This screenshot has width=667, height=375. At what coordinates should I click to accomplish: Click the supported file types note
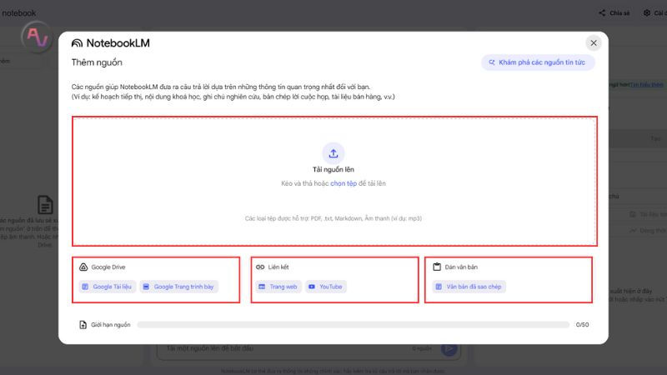pos(333,218)
